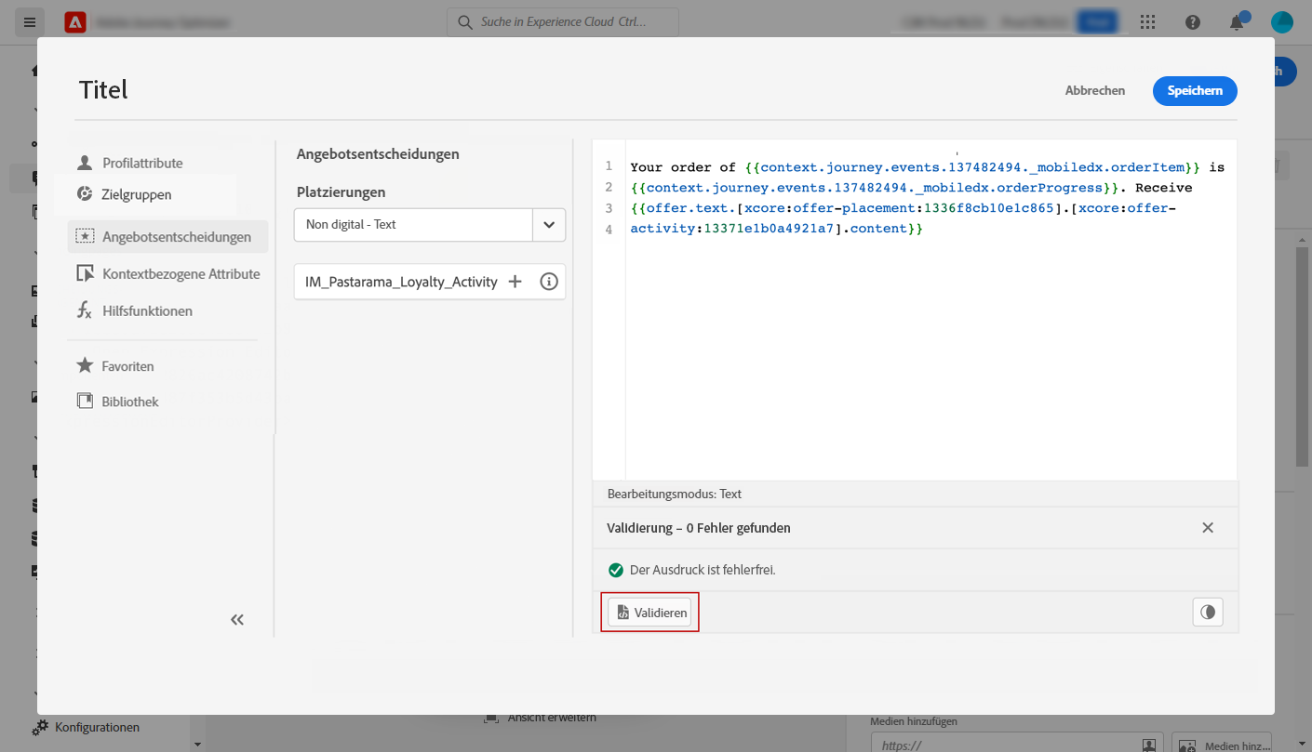Select Profilattribute menu item
Screen dimensions: 1312x752
point(141,163)
